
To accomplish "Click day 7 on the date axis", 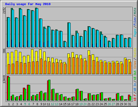I will [x=33, y=104].
